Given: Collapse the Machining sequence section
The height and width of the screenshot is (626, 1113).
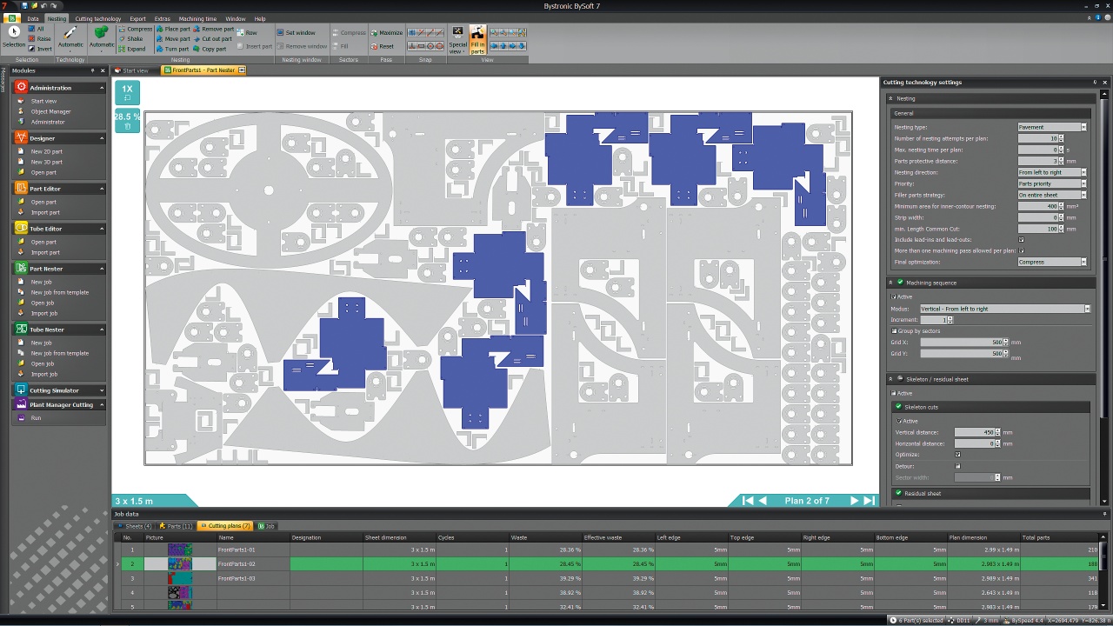Looking at the screenshot, I should 891,283.
